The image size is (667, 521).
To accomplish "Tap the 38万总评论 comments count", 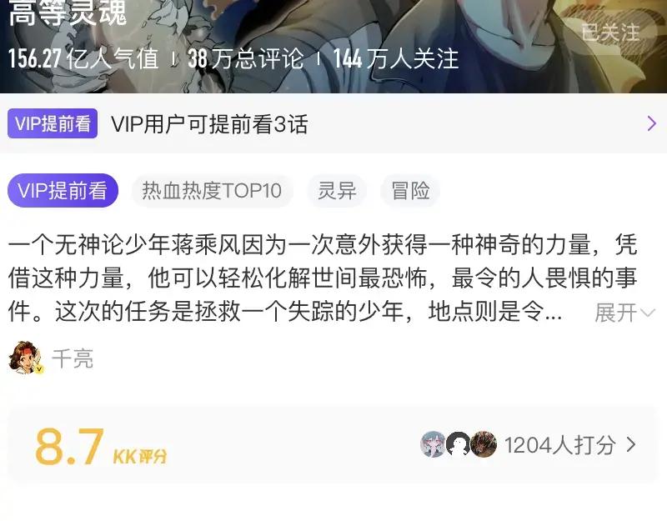I will pyautogui.click(x=245, y=58).
